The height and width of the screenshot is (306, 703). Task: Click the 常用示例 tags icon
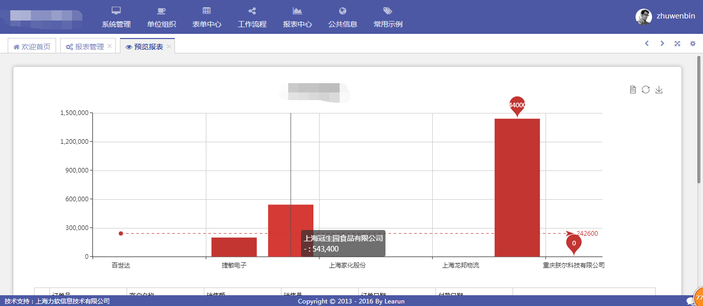[x=388, y=11]
